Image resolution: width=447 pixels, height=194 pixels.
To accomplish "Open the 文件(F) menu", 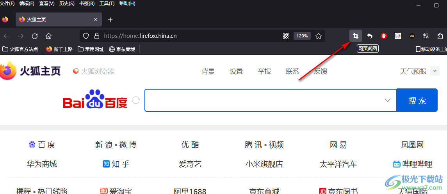I will [x=7, y=4].
